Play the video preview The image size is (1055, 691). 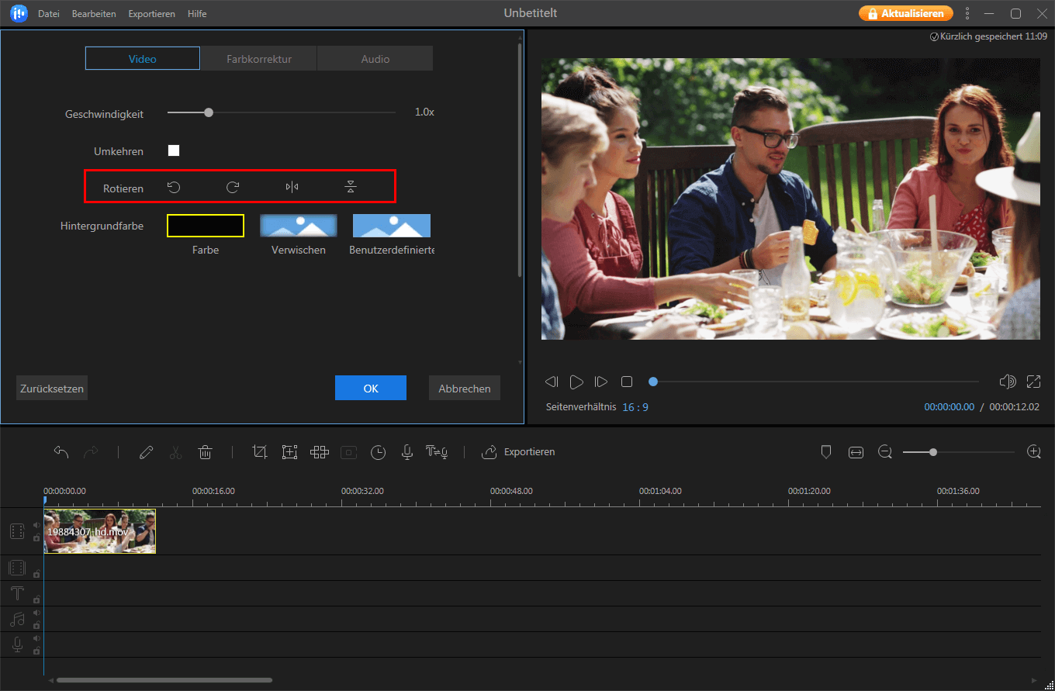(x=576, y=381)
